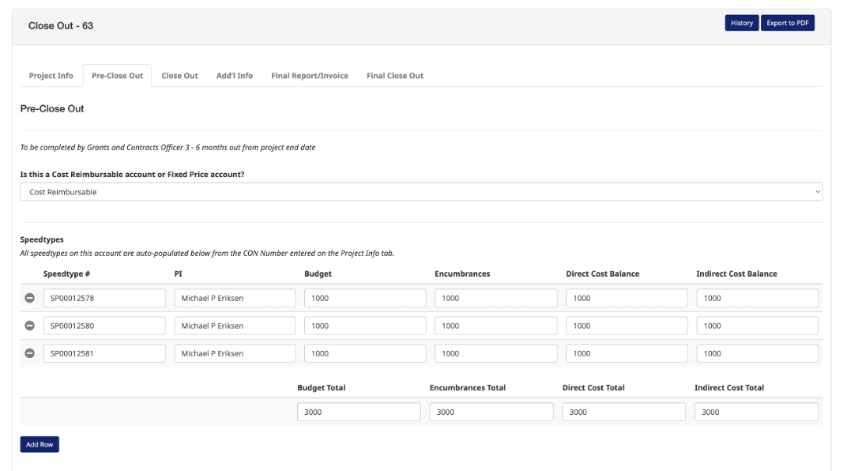Screen dimensions: 847x471
Task: Select the Final Report/Invoice tab
Action: pyautogui.click(x=309, y=76)
